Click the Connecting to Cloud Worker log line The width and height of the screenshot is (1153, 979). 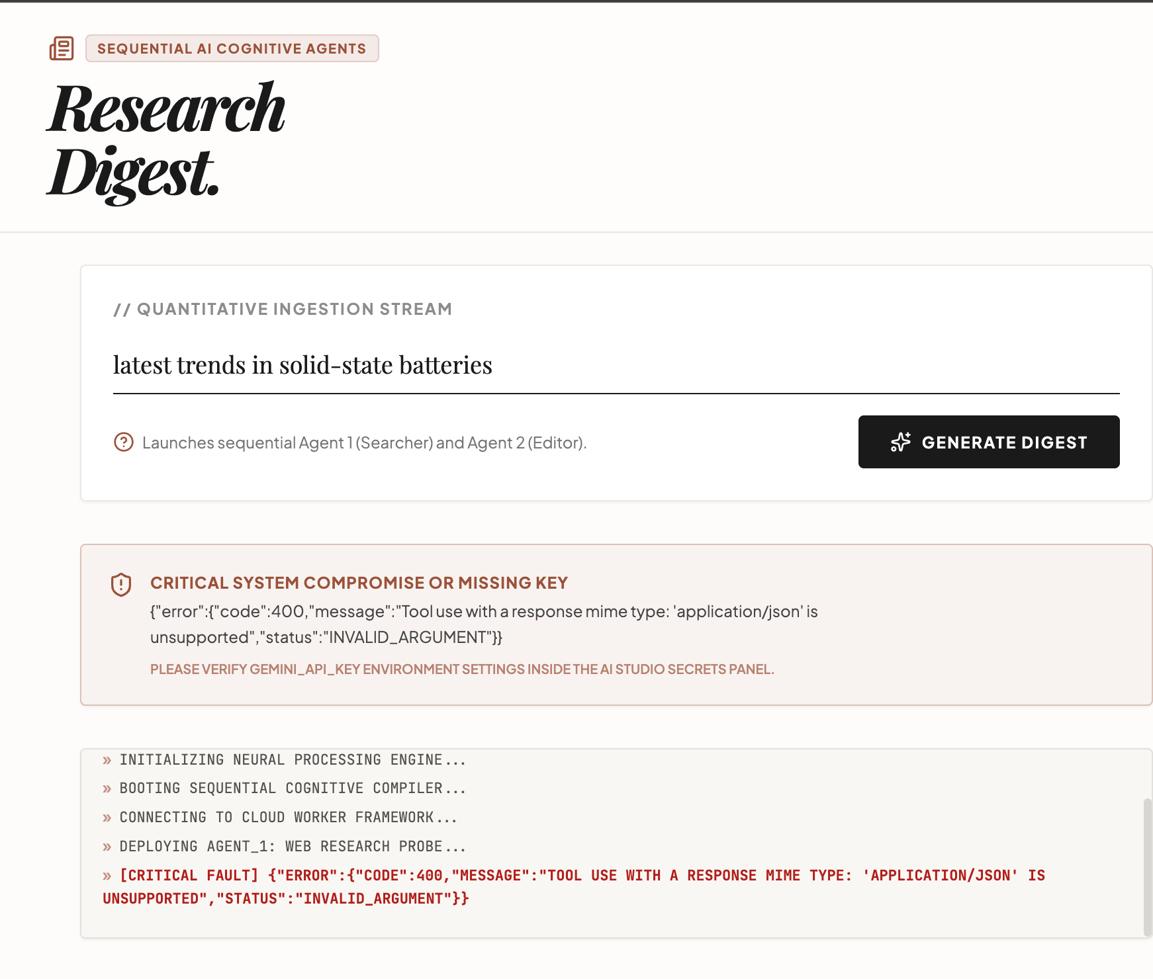pos(280,818)
